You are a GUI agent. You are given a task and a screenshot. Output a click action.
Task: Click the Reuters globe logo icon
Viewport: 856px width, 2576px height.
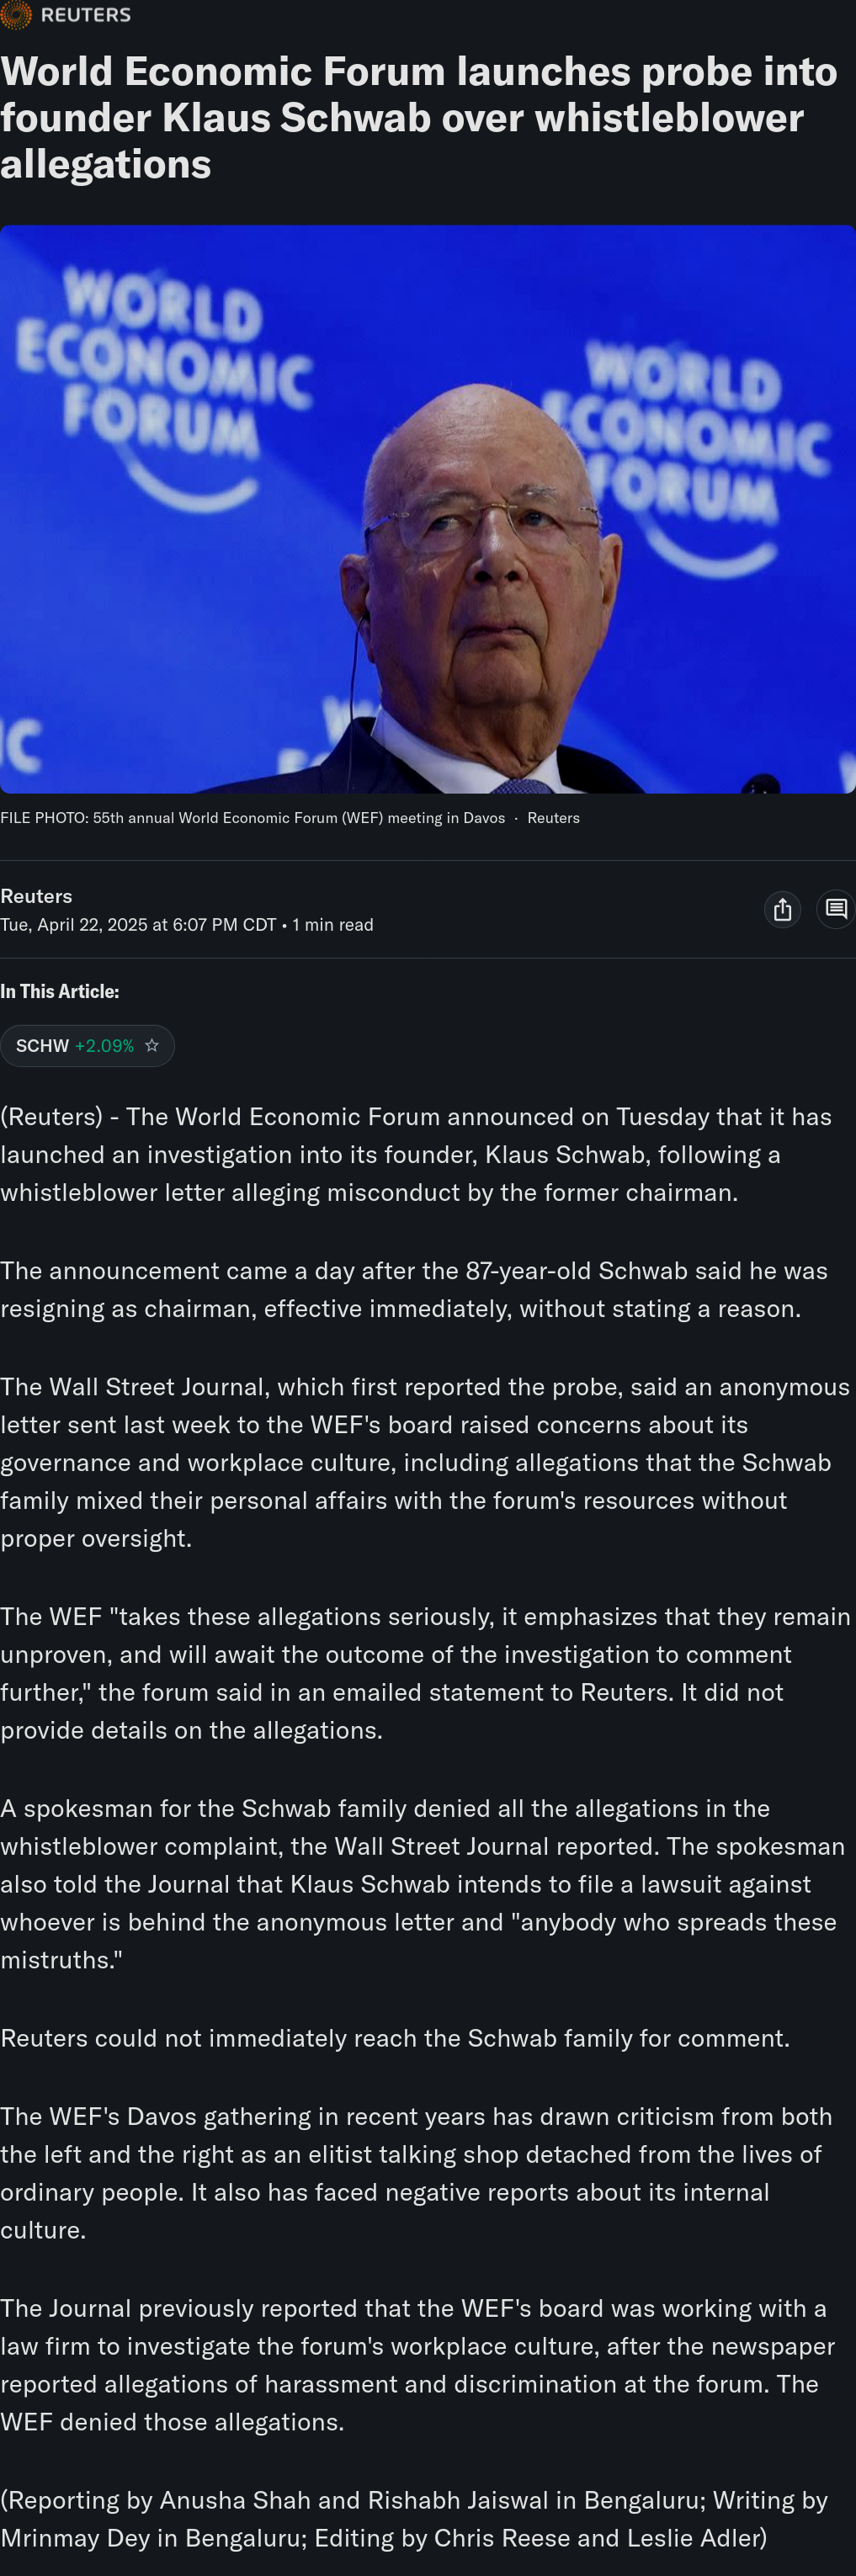point(16,15)
